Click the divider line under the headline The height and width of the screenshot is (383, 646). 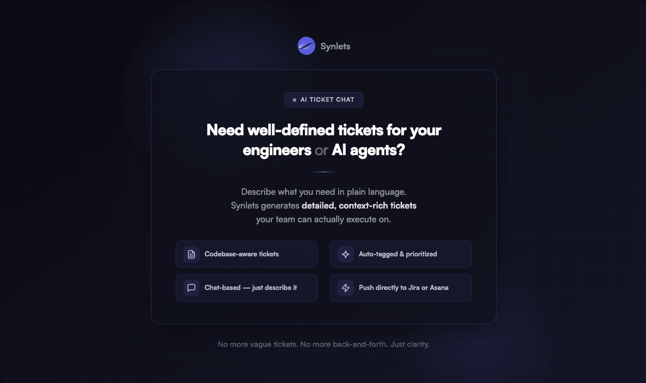click(323, 171)
